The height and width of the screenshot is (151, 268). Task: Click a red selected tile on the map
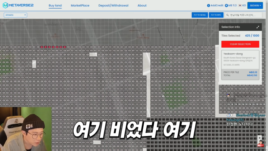[x=53, y=47]
